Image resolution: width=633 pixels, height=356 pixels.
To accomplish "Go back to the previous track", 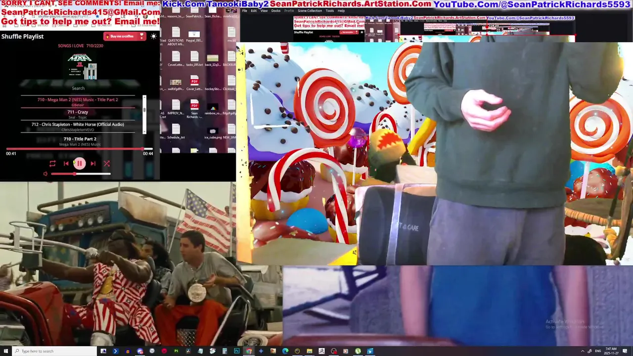I will [66, 164].
